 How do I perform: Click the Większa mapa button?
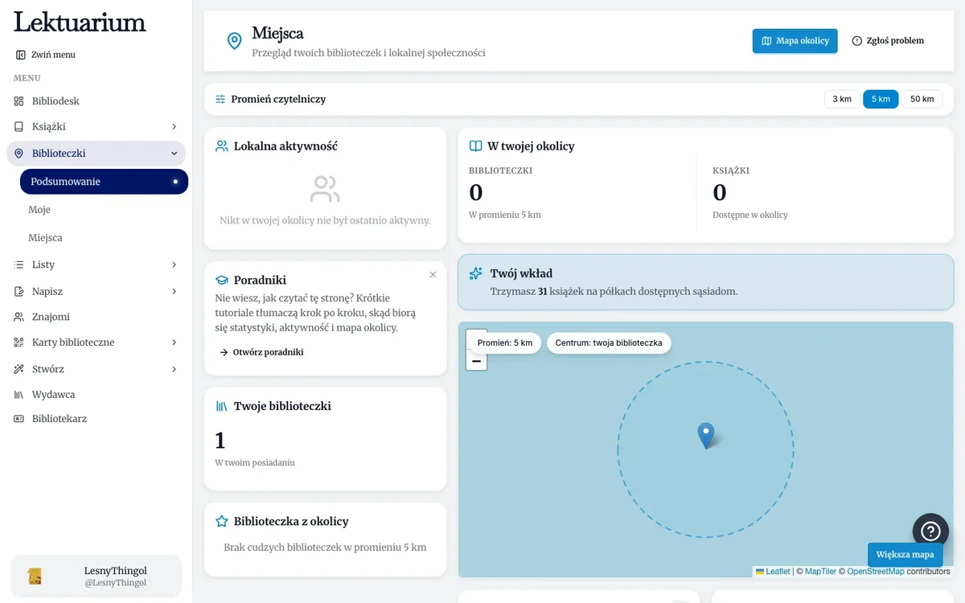tap(905, 555)
